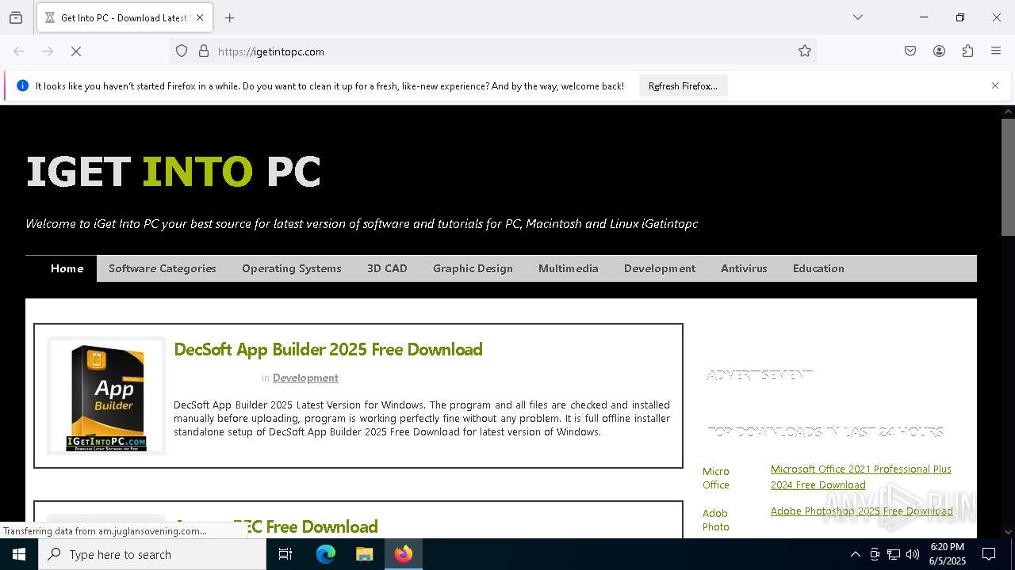This screenshot has height=570, width=1015.
Task: Open the notification center icon
Action: pyautogui.click(x=989, y=554)
